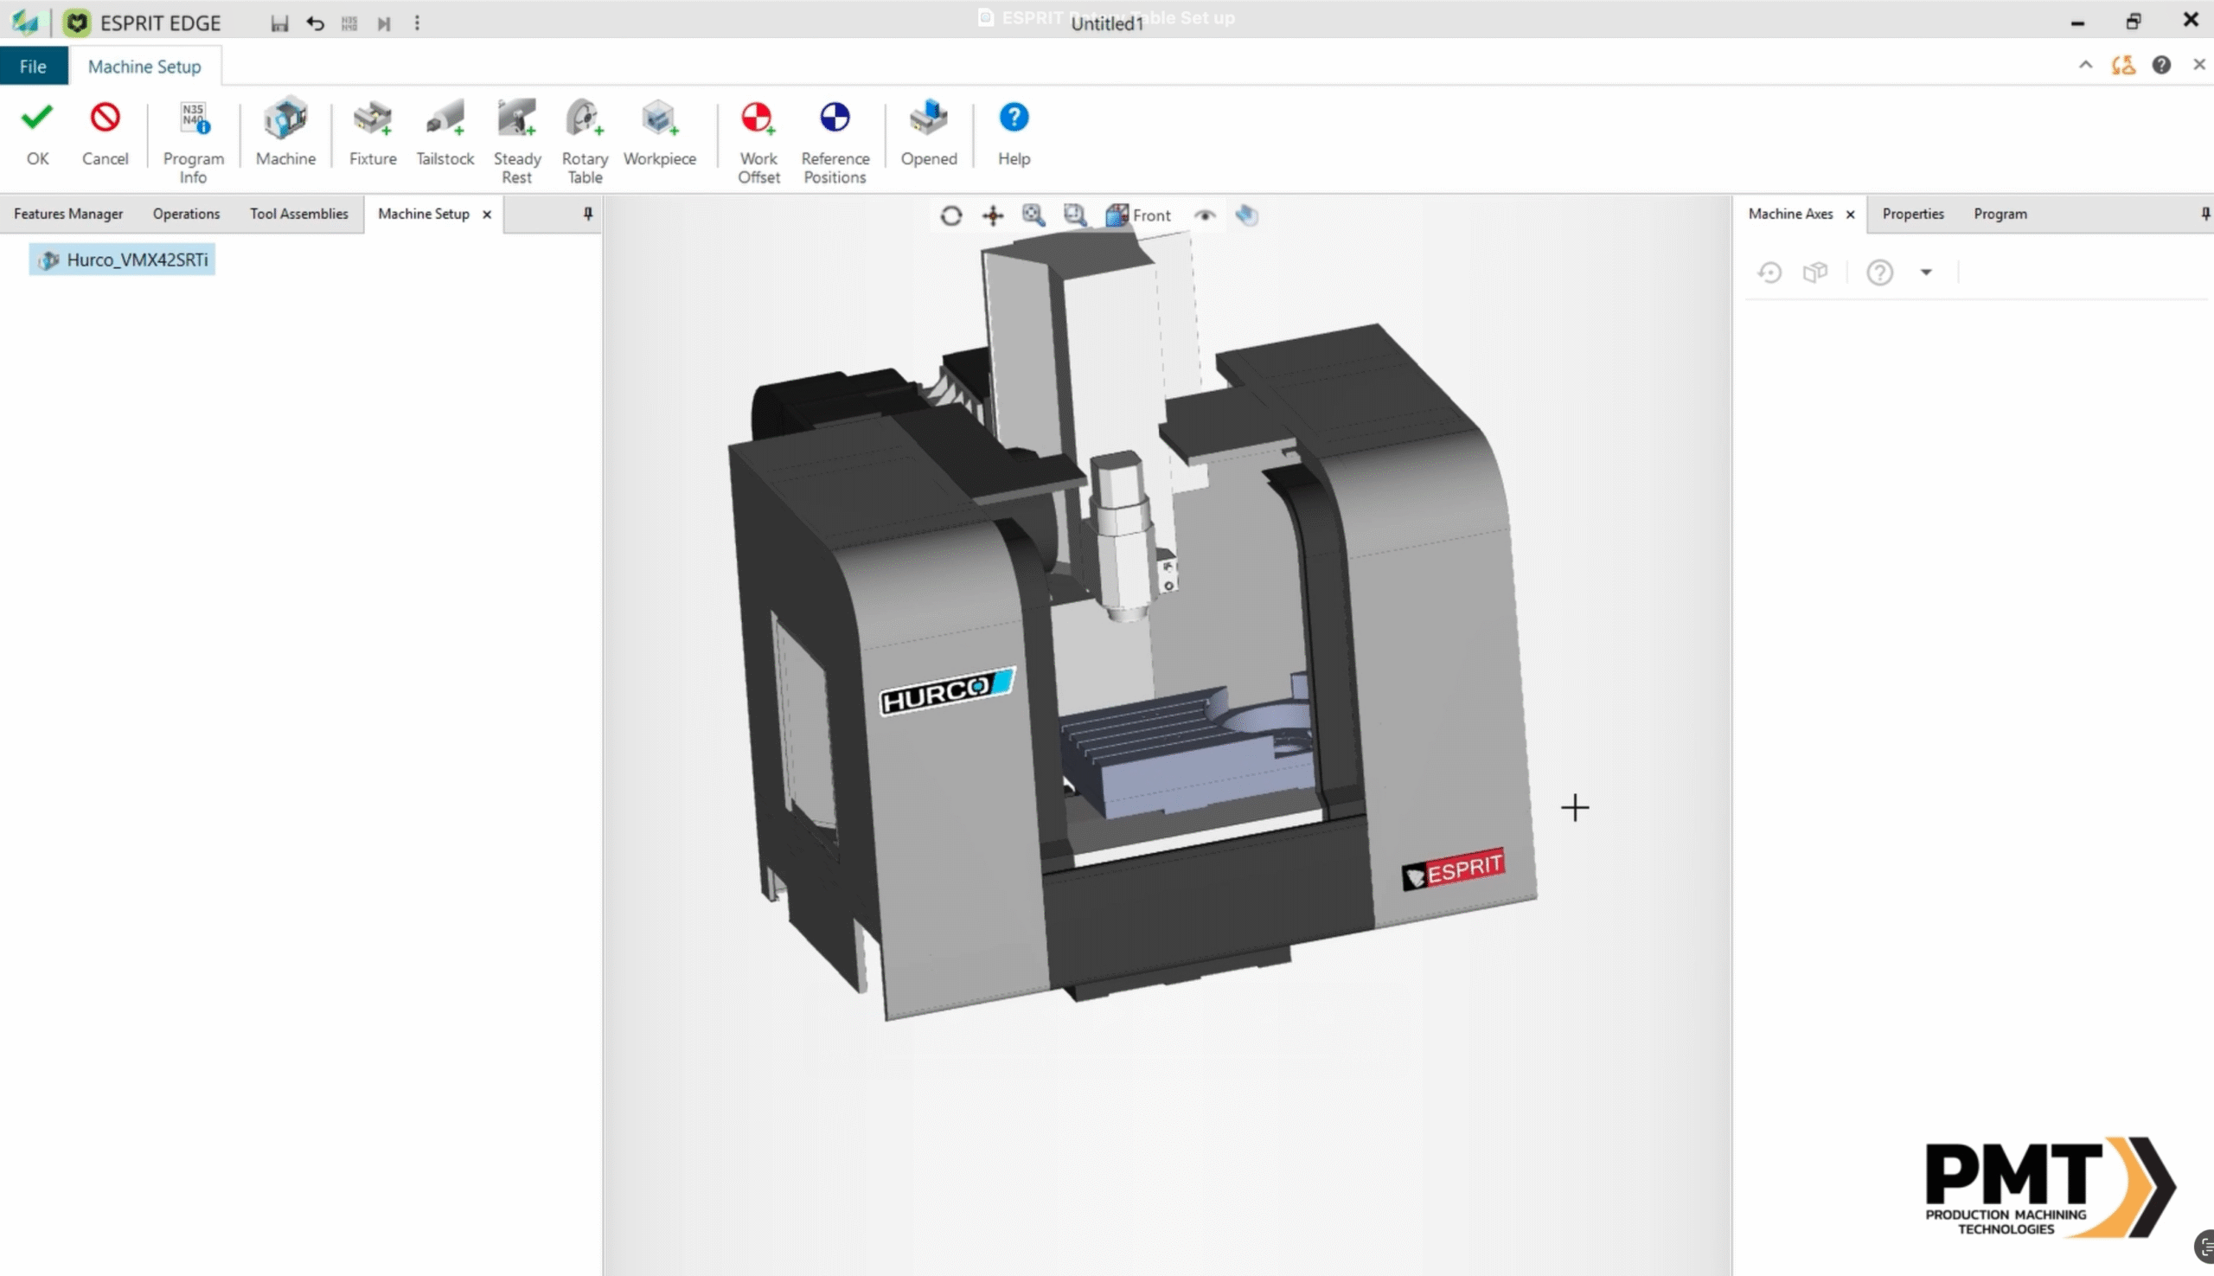Choose the zoom window tool

pos(1075,215)
